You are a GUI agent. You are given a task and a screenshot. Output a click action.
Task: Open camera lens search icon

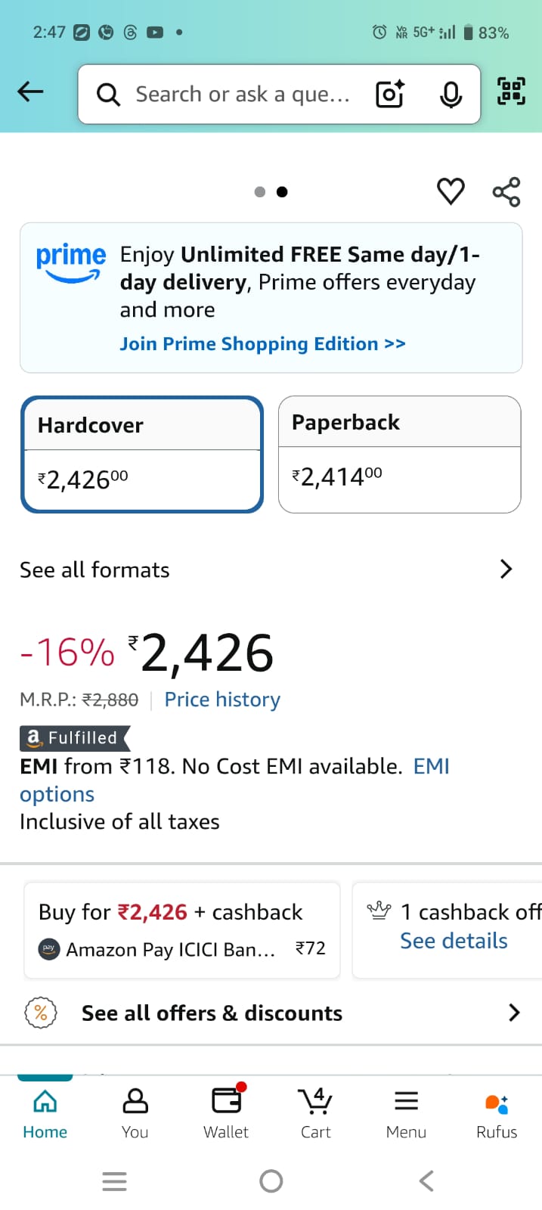click(390, 95)
